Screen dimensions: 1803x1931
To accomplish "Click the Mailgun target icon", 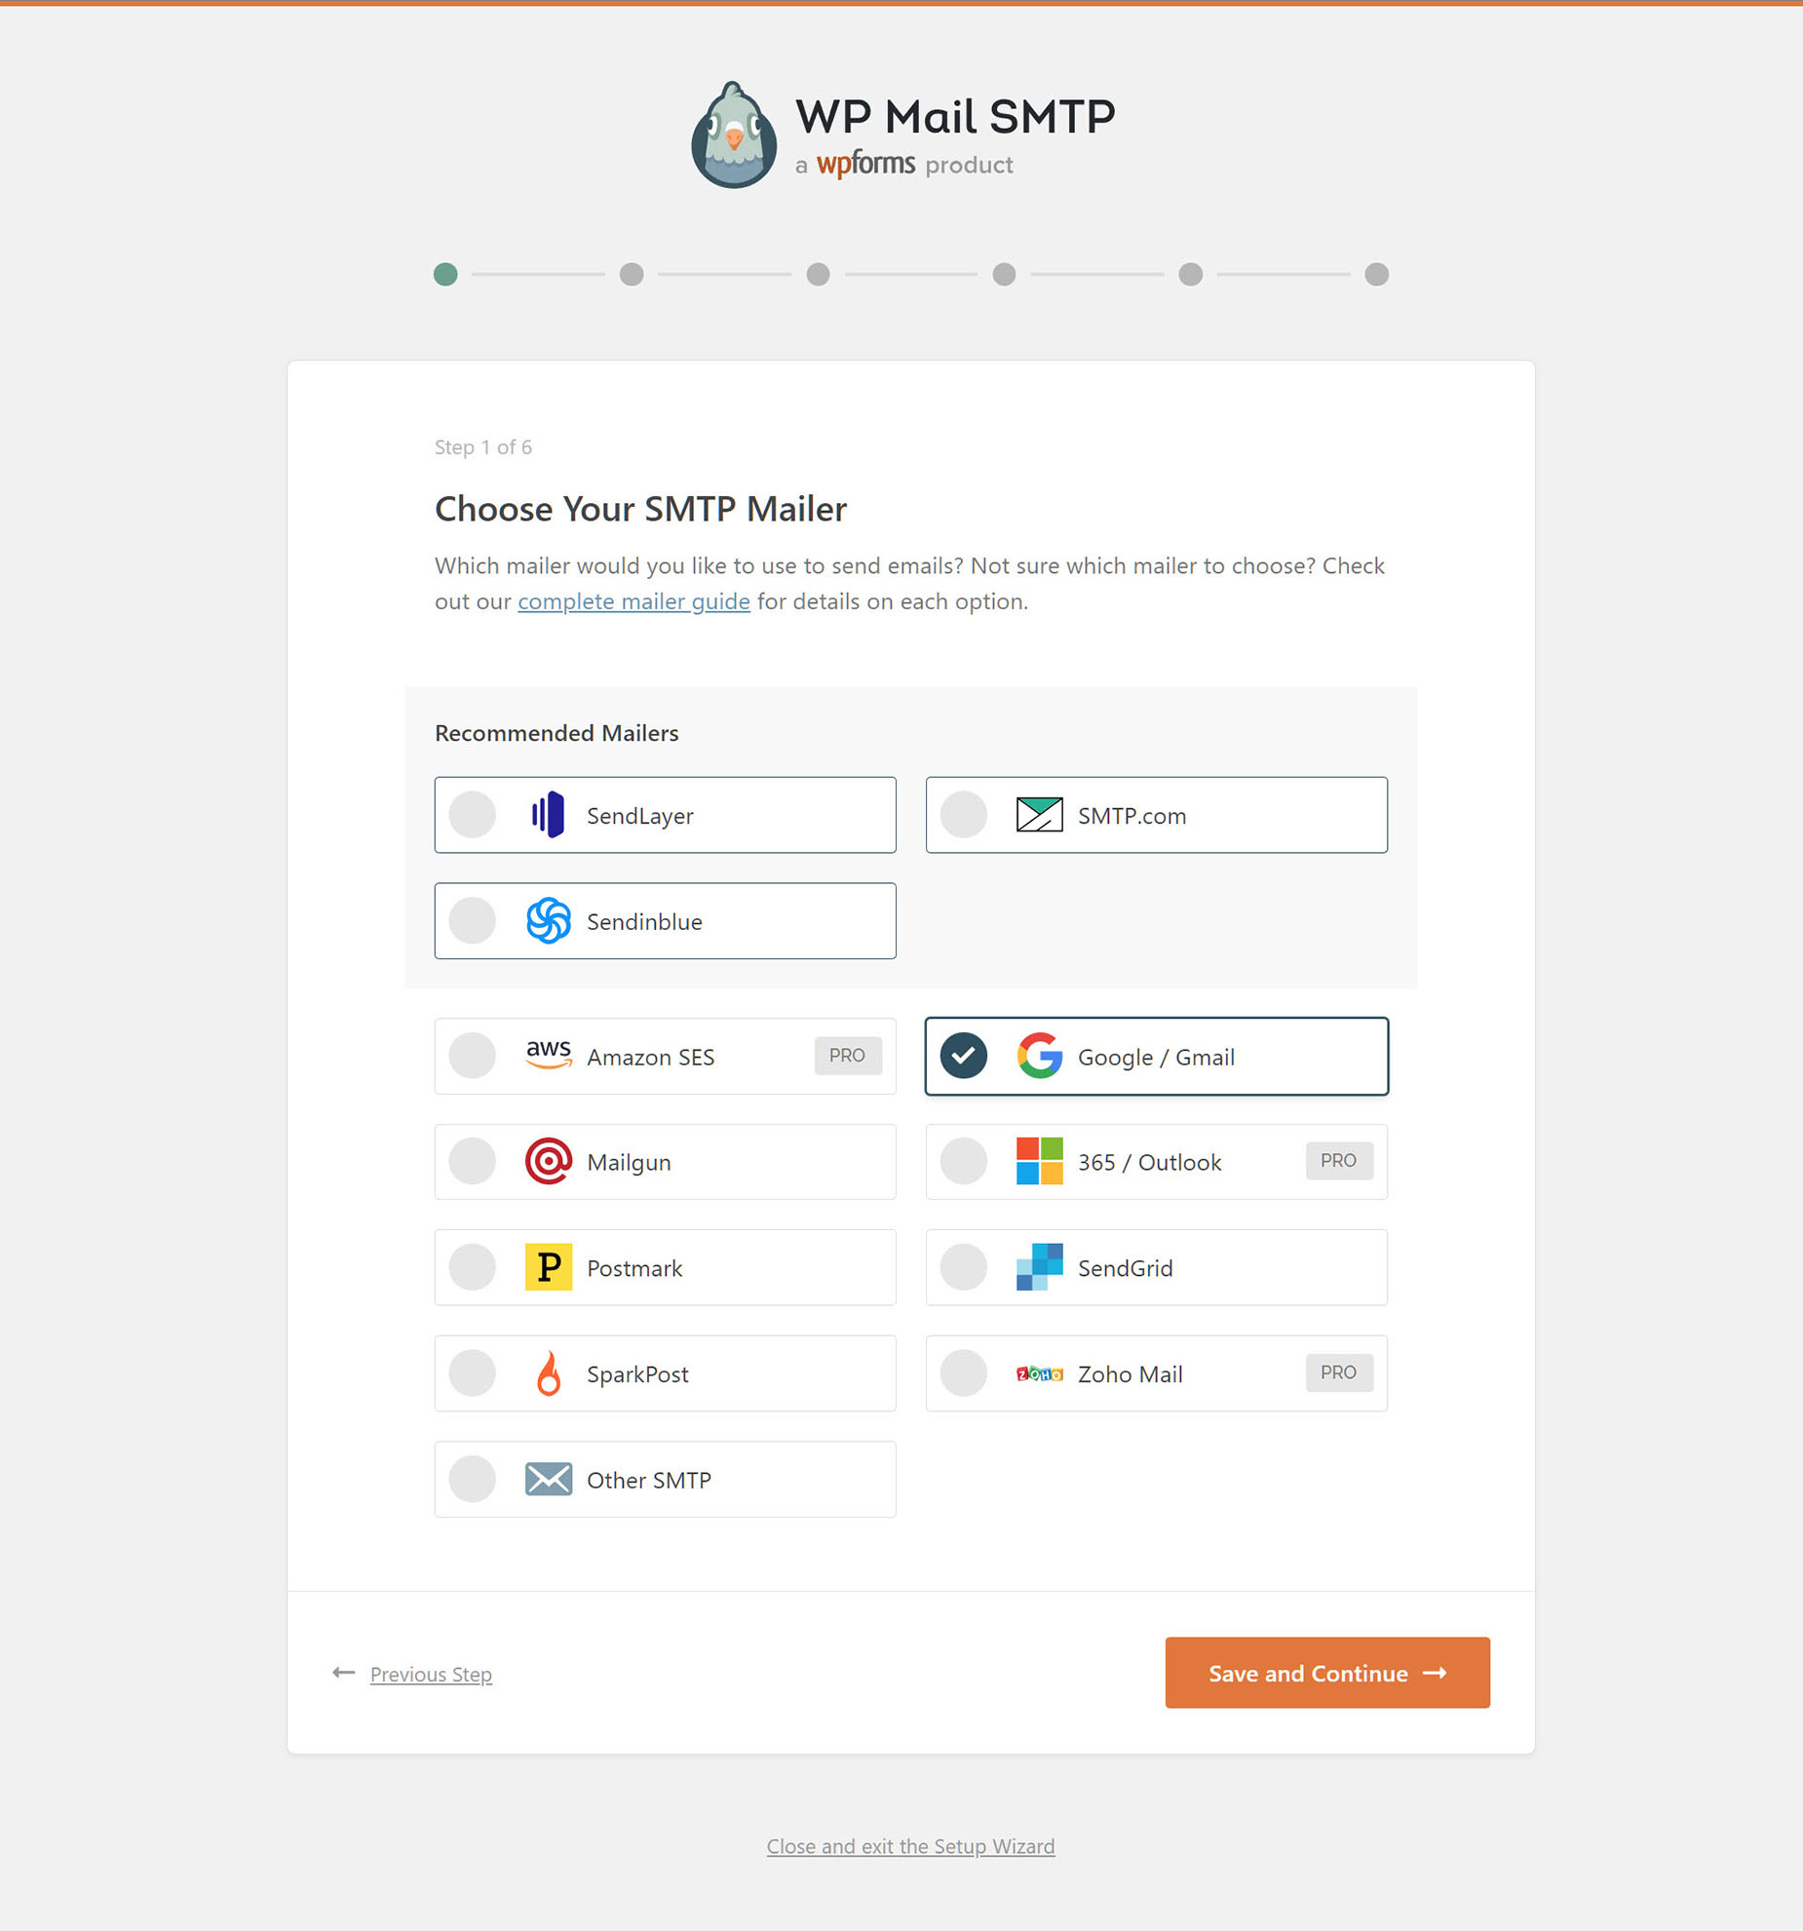I will 549,1161.
